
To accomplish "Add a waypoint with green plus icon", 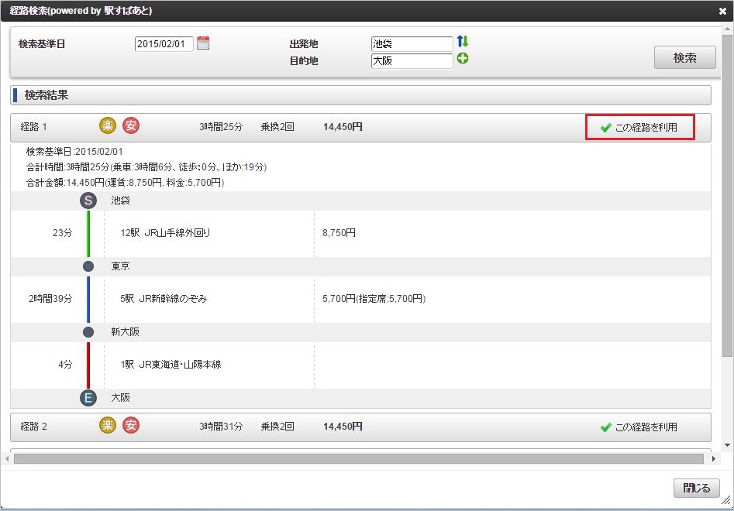I will point(463,58).
